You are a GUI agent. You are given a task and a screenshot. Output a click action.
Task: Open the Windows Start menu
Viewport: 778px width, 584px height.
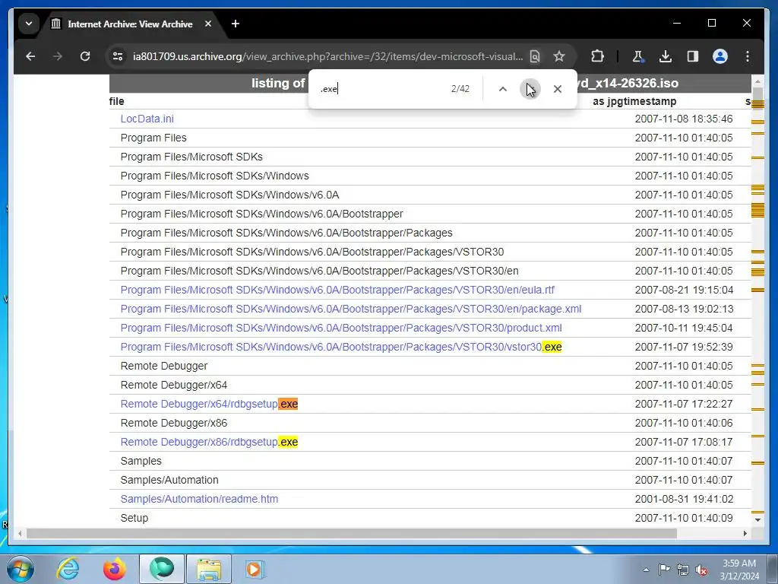21,569
